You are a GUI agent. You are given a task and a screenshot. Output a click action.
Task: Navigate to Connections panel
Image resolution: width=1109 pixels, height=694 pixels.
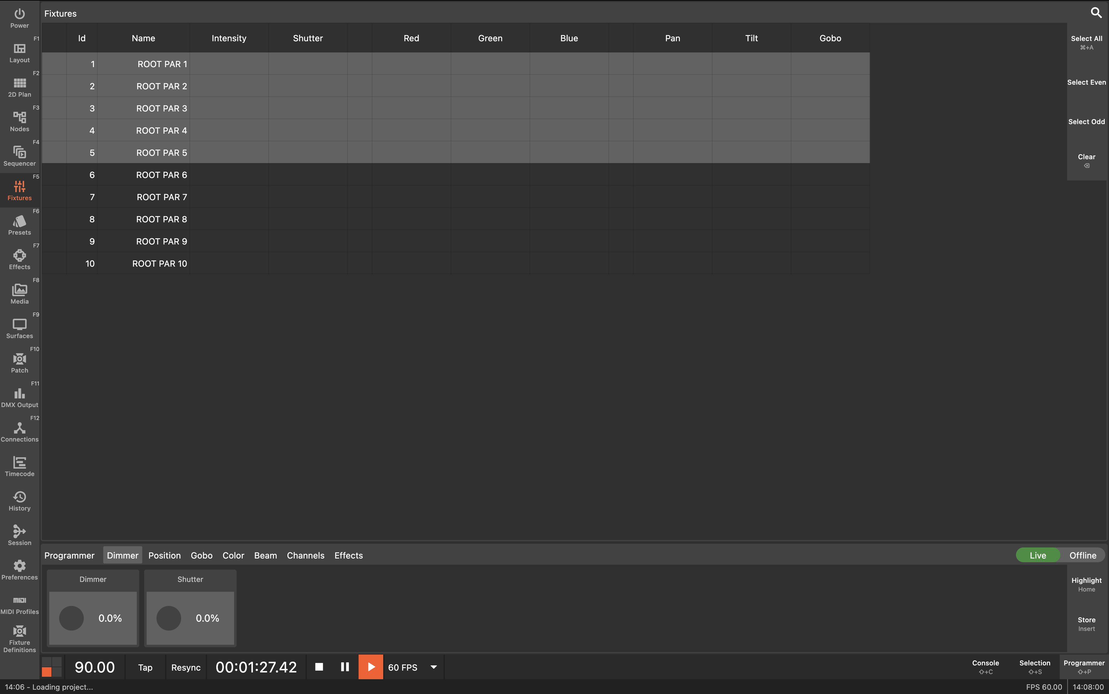pos(19,432)
